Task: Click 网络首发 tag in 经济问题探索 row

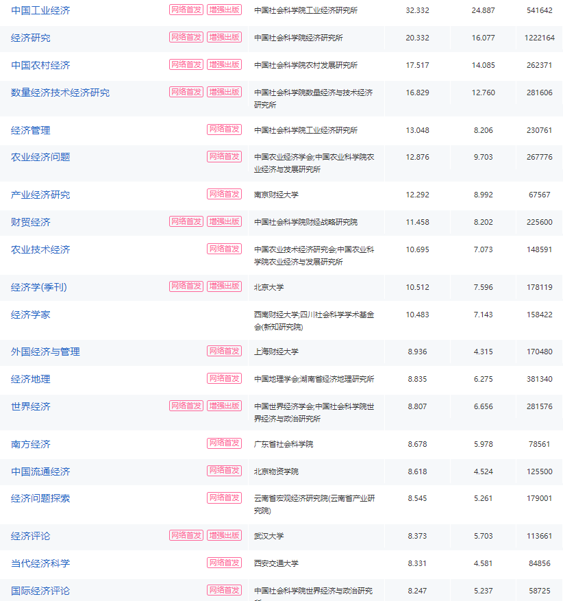Action: coord(225,498)
